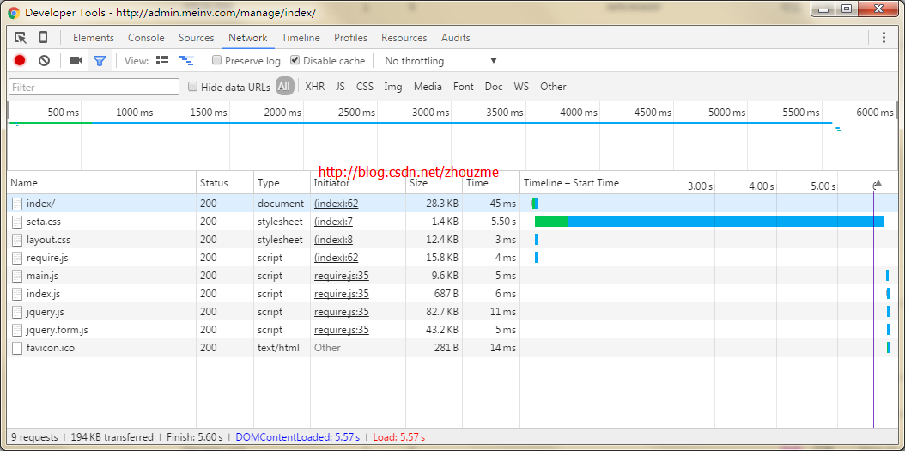Click the 3000 ms overview timeline marker

click(x=431, y=113)
